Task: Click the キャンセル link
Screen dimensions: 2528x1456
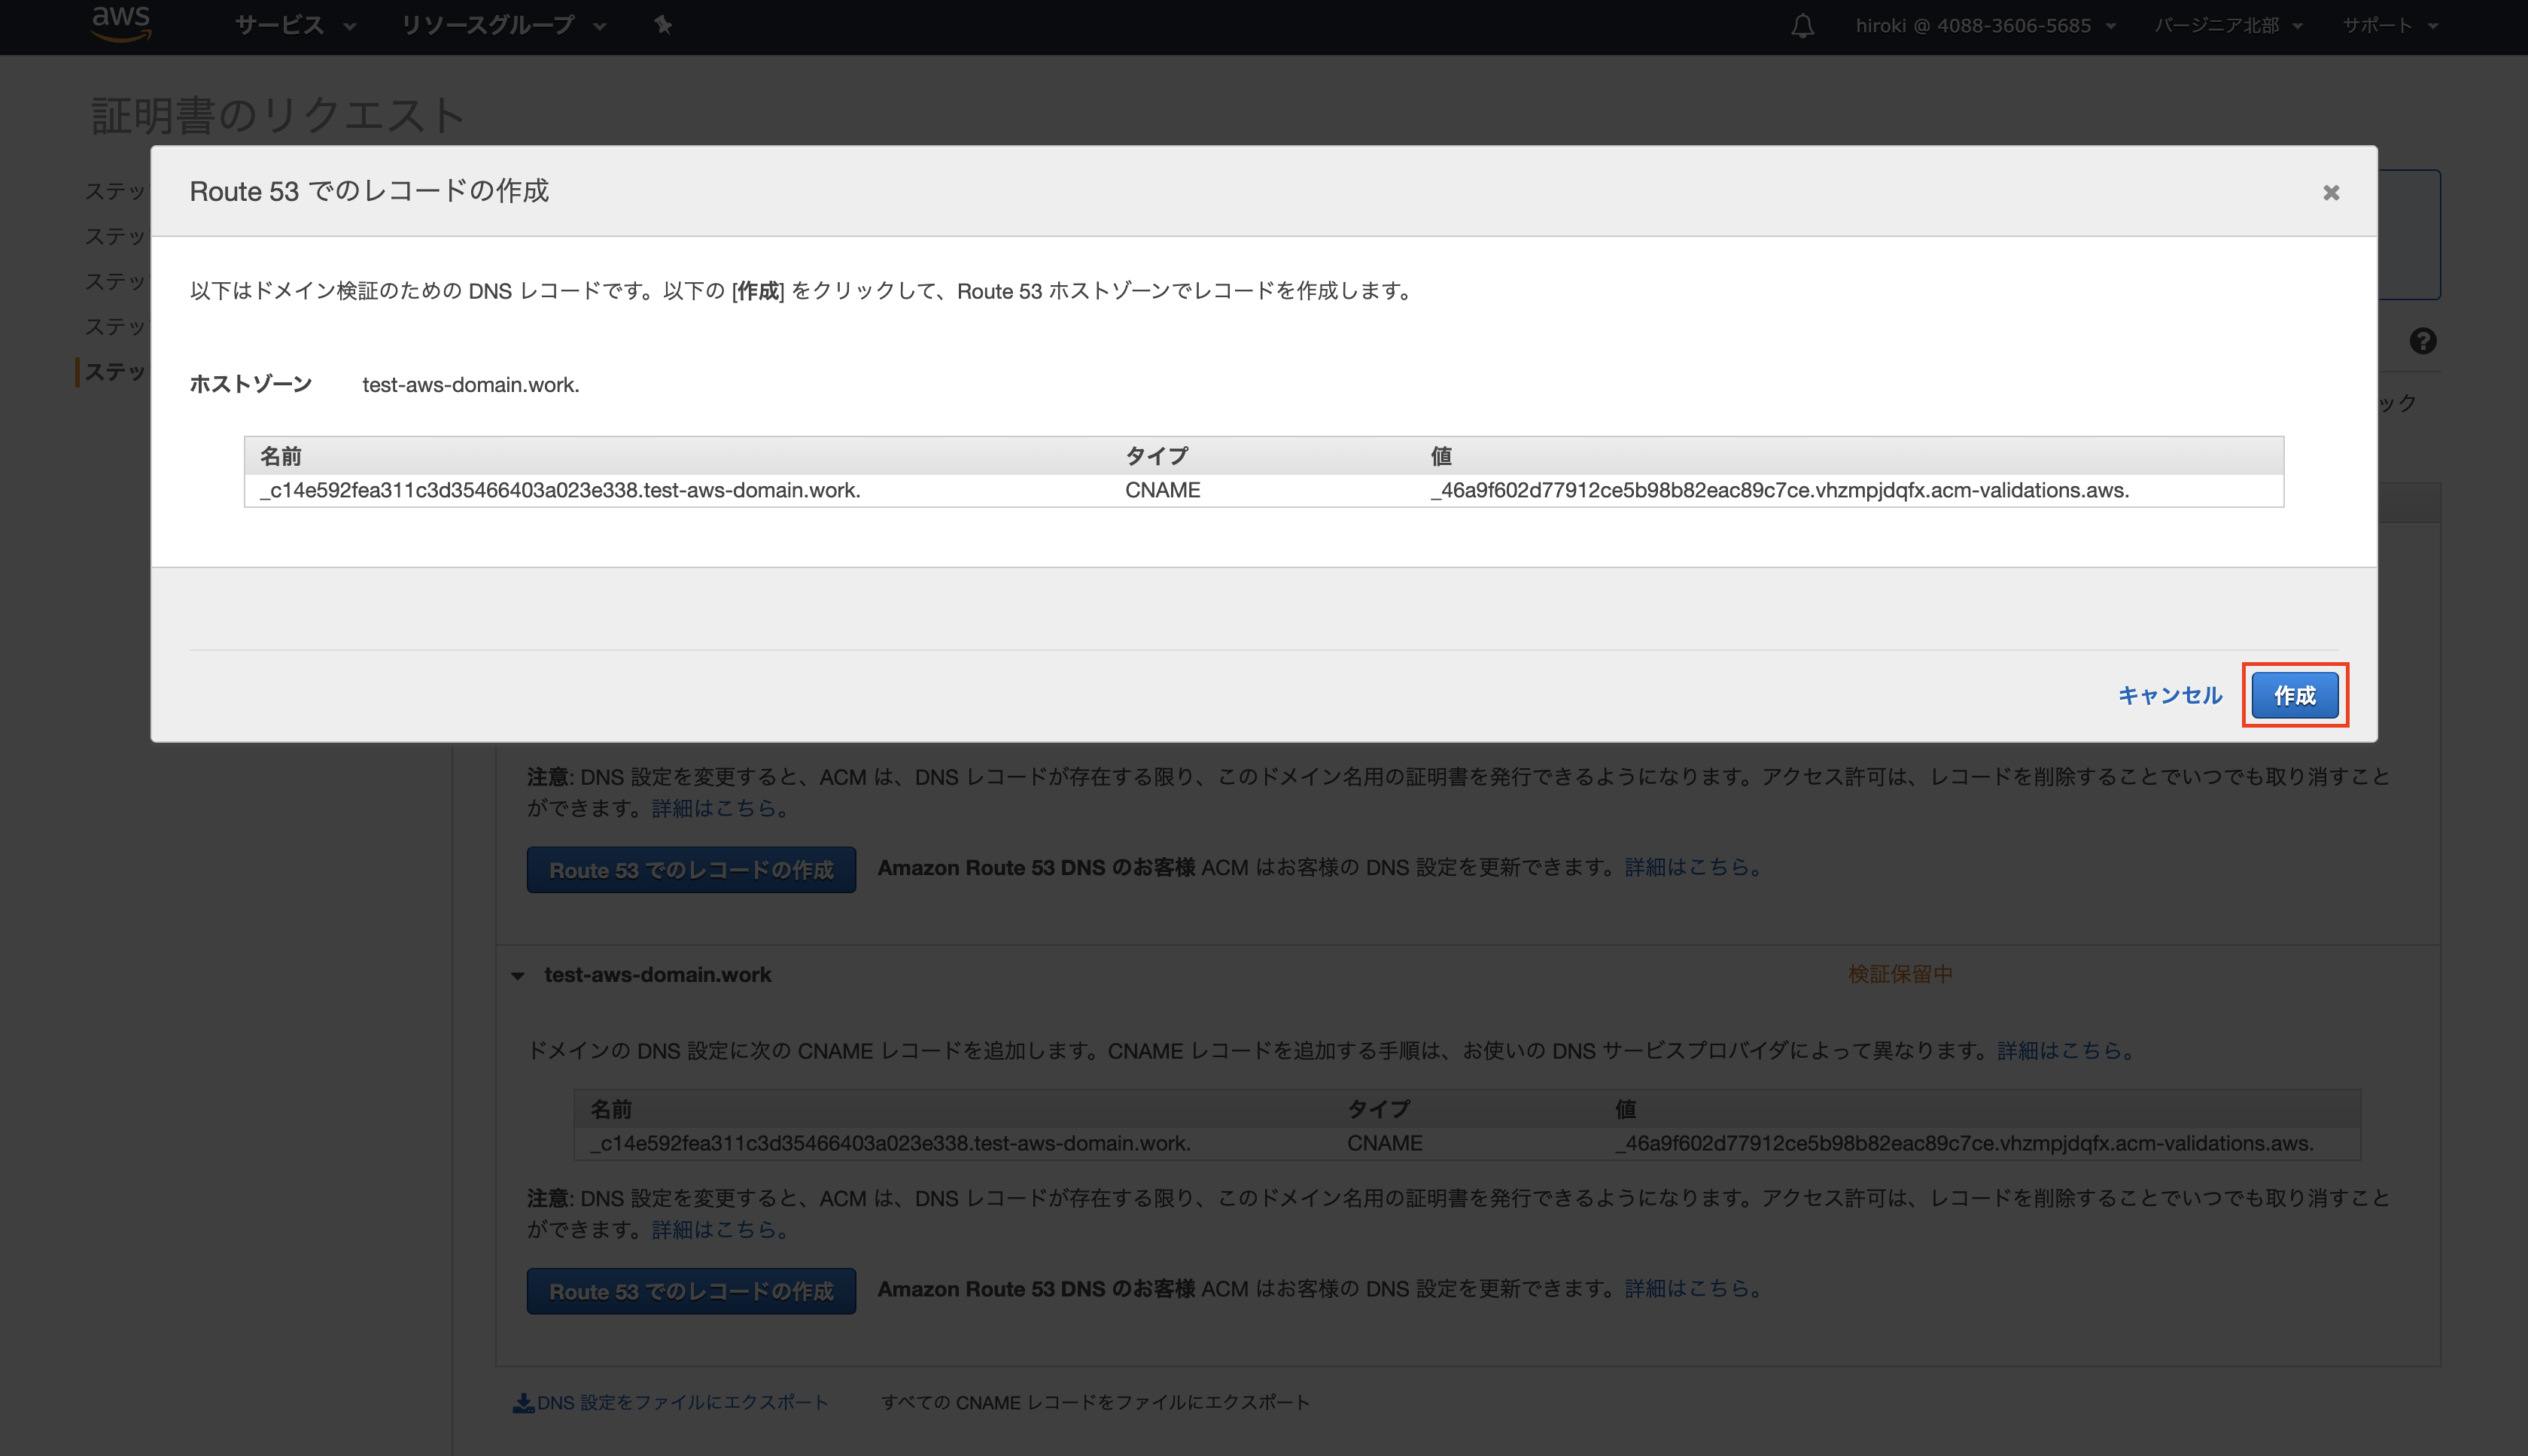Action: click(x=2169, y=695)
